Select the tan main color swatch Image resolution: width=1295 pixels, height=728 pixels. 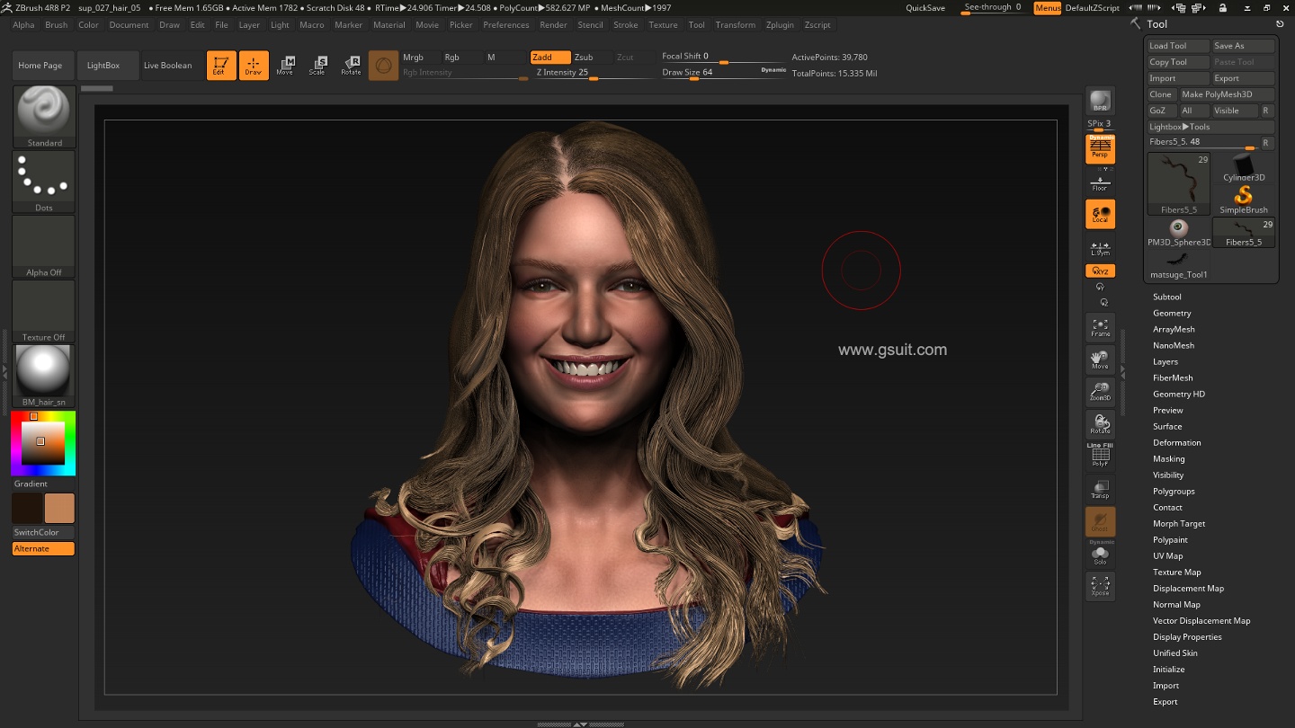(59, 508)
